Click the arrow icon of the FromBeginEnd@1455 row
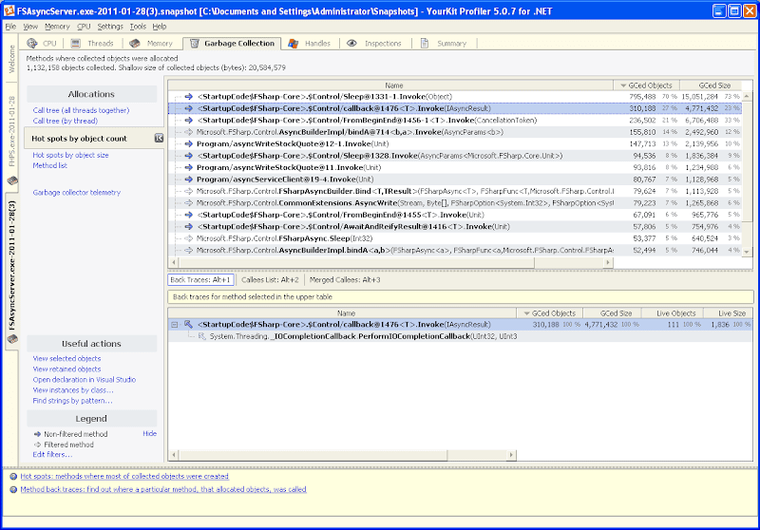760x530 pixels. pyautogui.click(x=188, y=215)
